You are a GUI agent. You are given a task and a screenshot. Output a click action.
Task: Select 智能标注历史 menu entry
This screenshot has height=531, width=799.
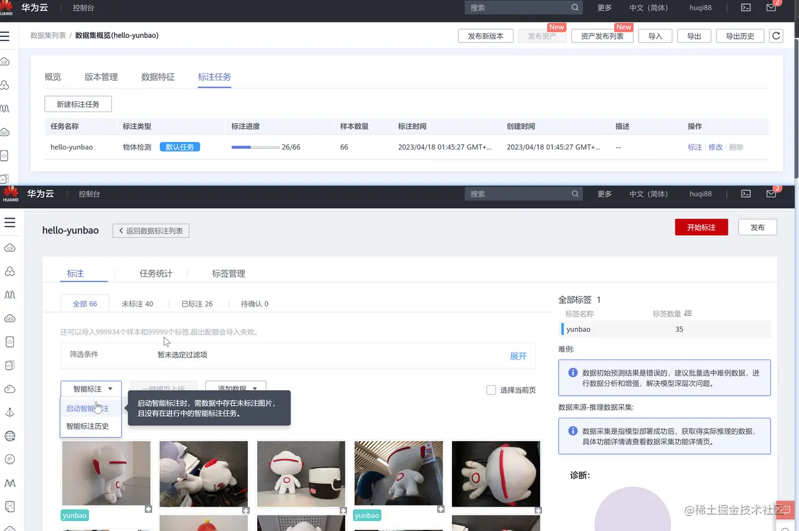91,426
